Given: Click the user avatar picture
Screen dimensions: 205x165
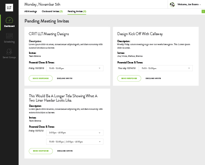Looking at the screenshot, I should (172, 4).
